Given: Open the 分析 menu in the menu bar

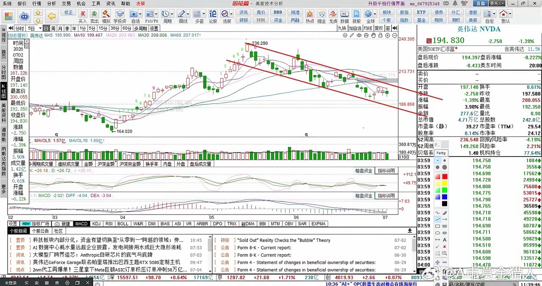Looking at the screenshot, I should [51, 3].
